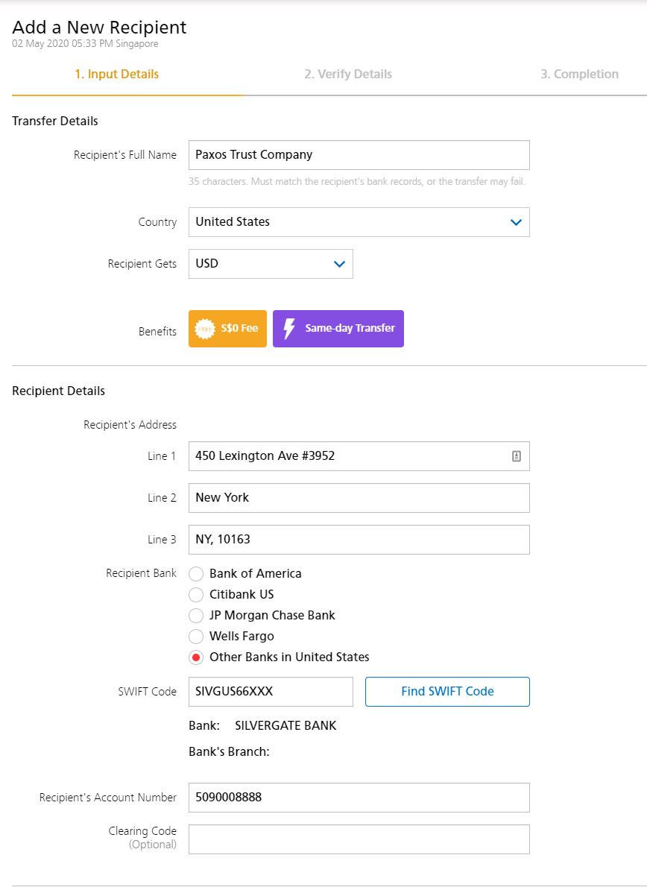Click the autofill contact icon in Line 1

point(517,456)
